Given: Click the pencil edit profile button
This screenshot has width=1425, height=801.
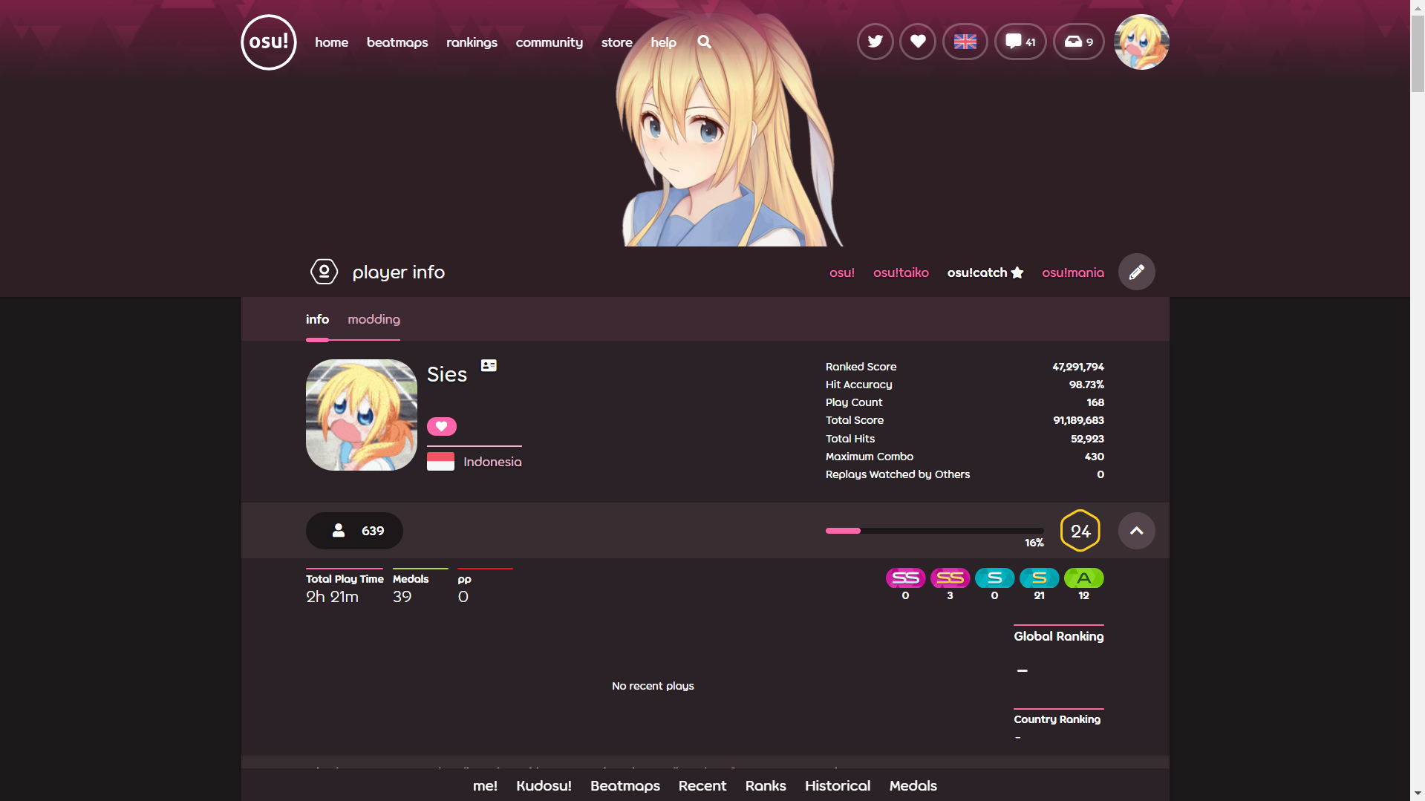Looking at the screenshot, I should (1136, 272).
